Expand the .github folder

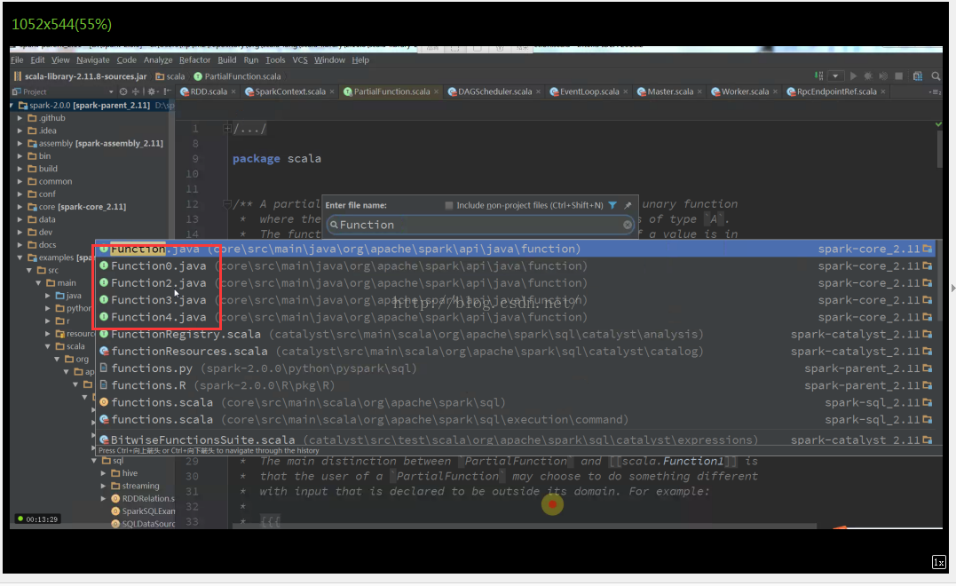coord(20,118)
